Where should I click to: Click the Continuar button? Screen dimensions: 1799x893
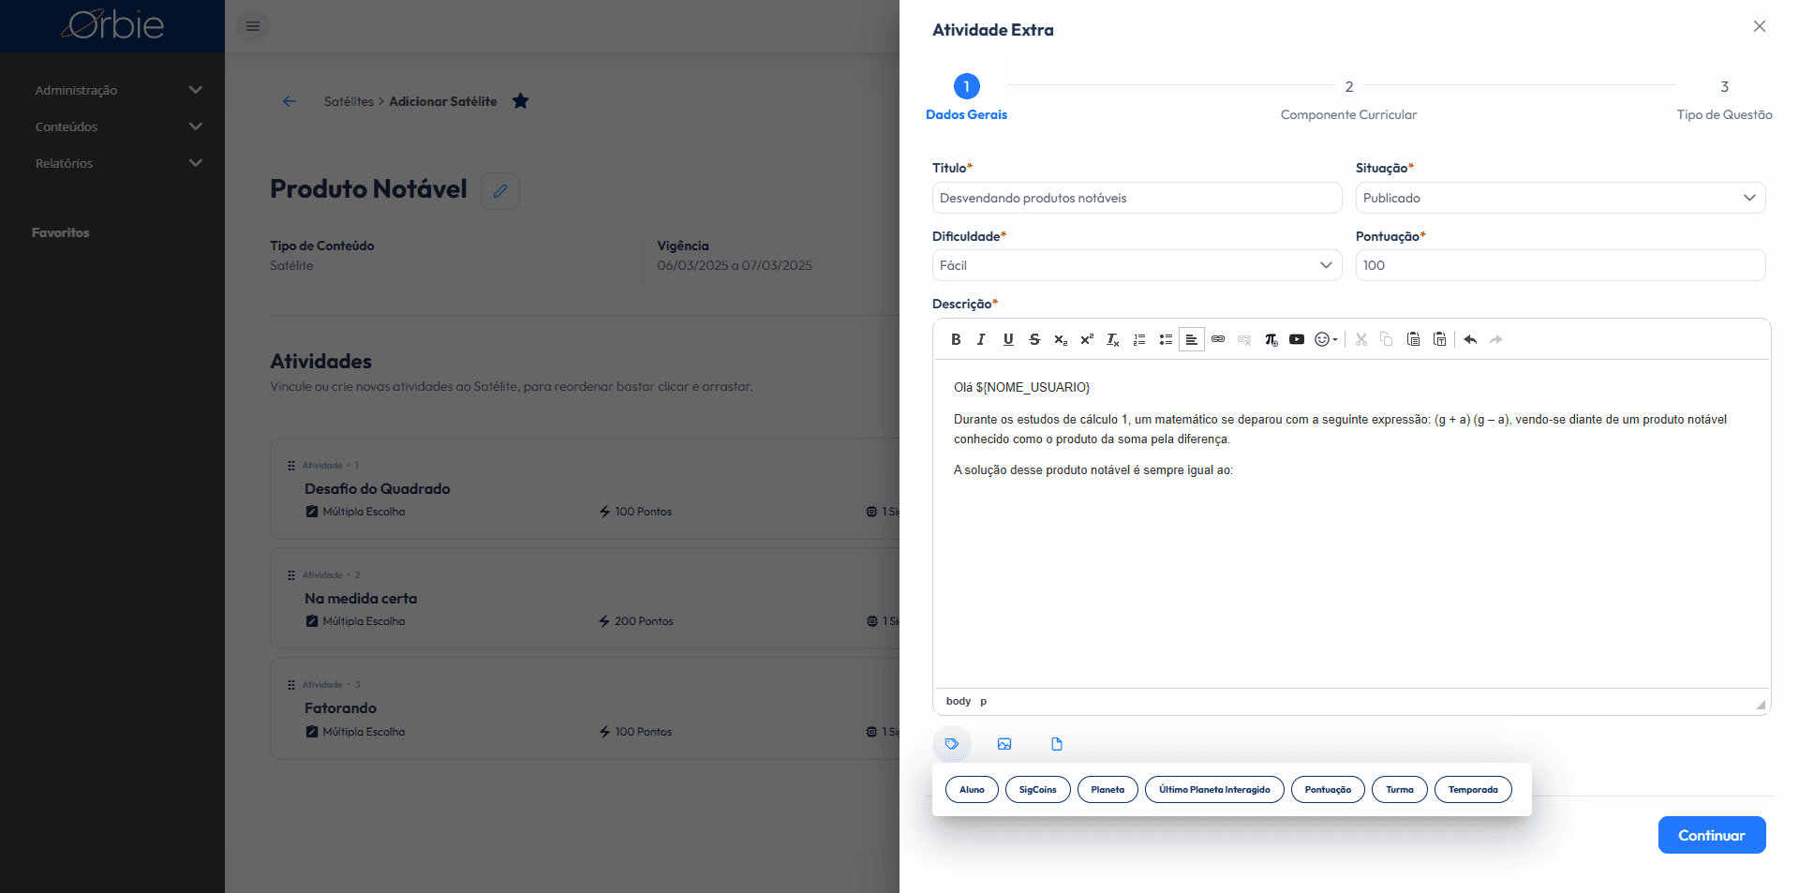coord(1712,835)
